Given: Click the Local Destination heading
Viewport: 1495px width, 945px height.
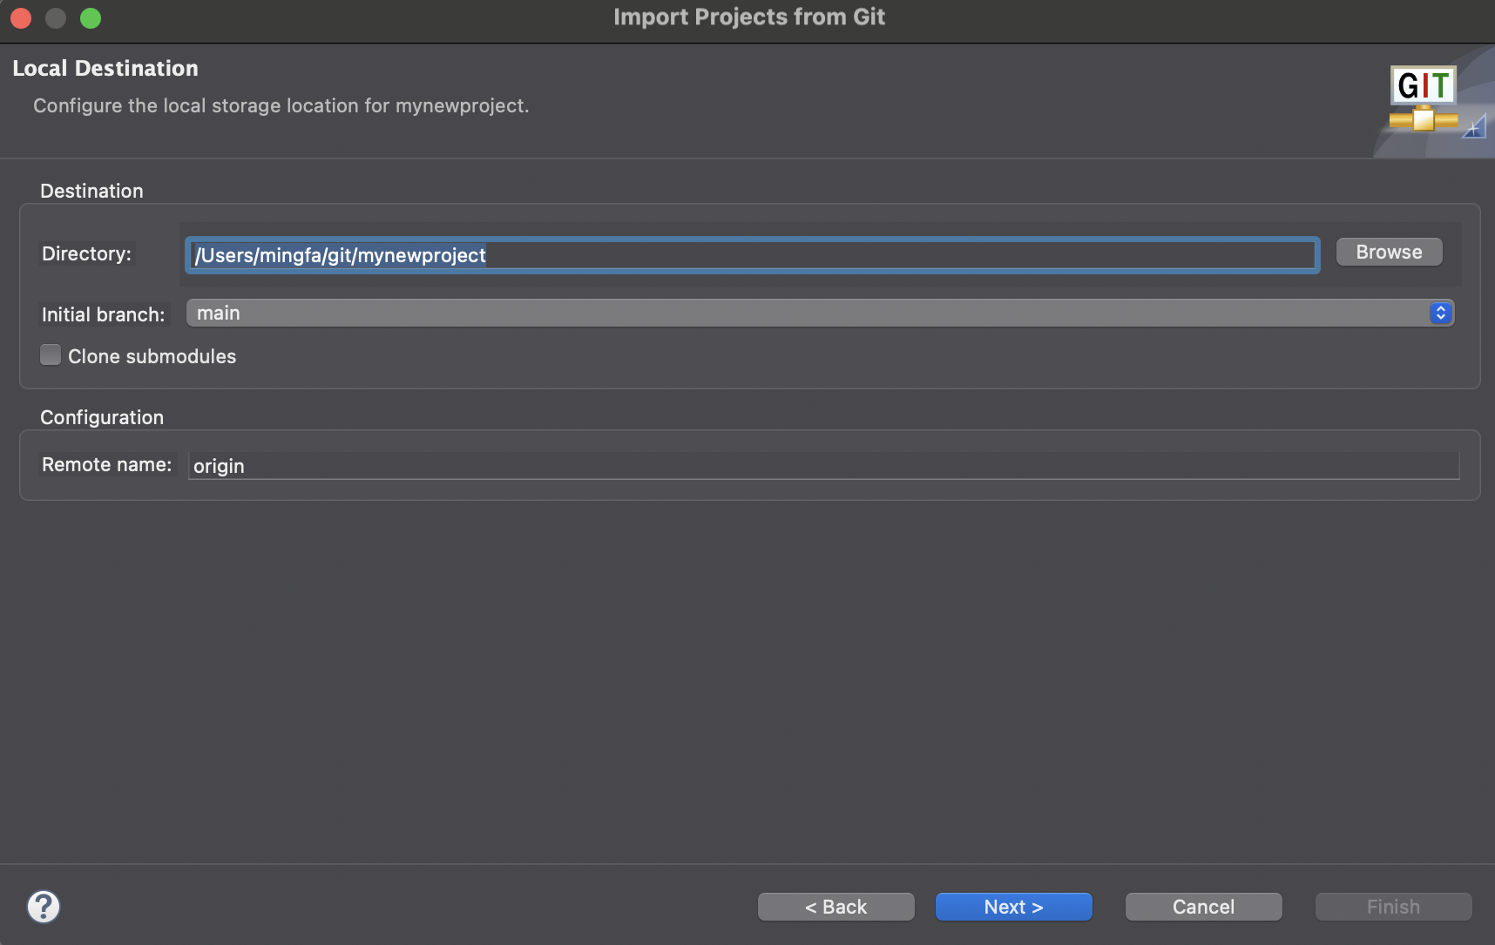Looking at the screenshot, I should 105,69.
